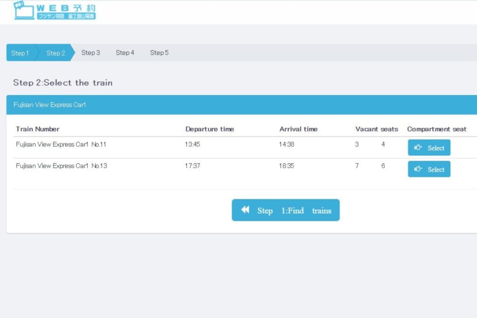Viewport: 477px width, 318px height.
Task: Click the Step 2:Select the train heading
Action: (x=63, y=83)
